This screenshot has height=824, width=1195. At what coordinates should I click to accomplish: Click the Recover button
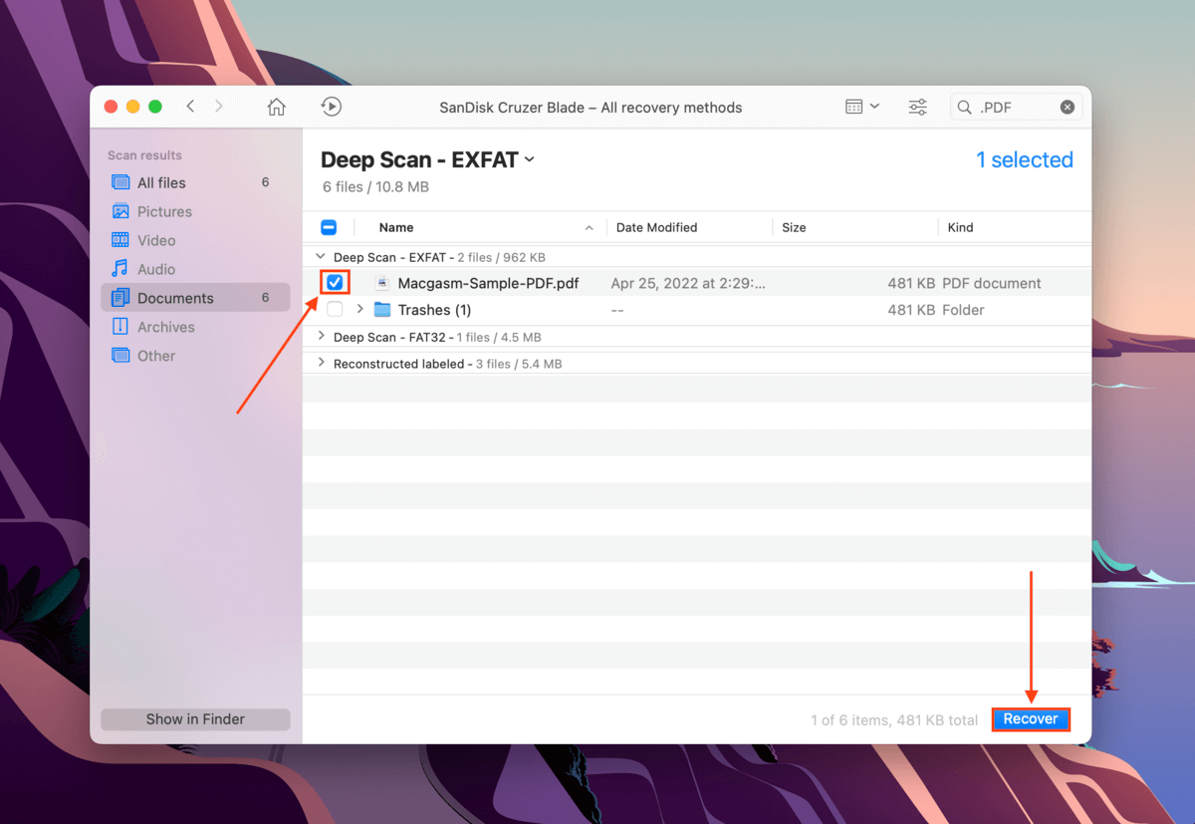tap(1031, 719)
